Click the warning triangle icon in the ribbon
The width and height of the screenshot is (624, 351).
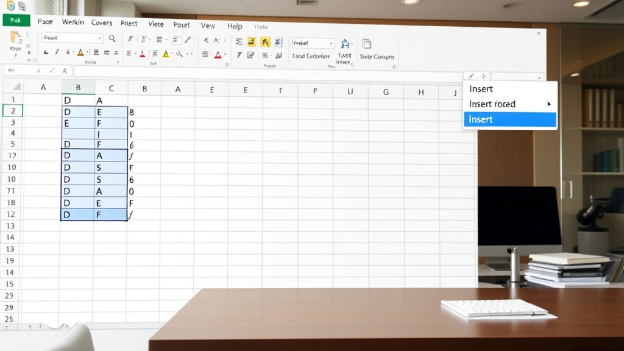coord(166,54)
